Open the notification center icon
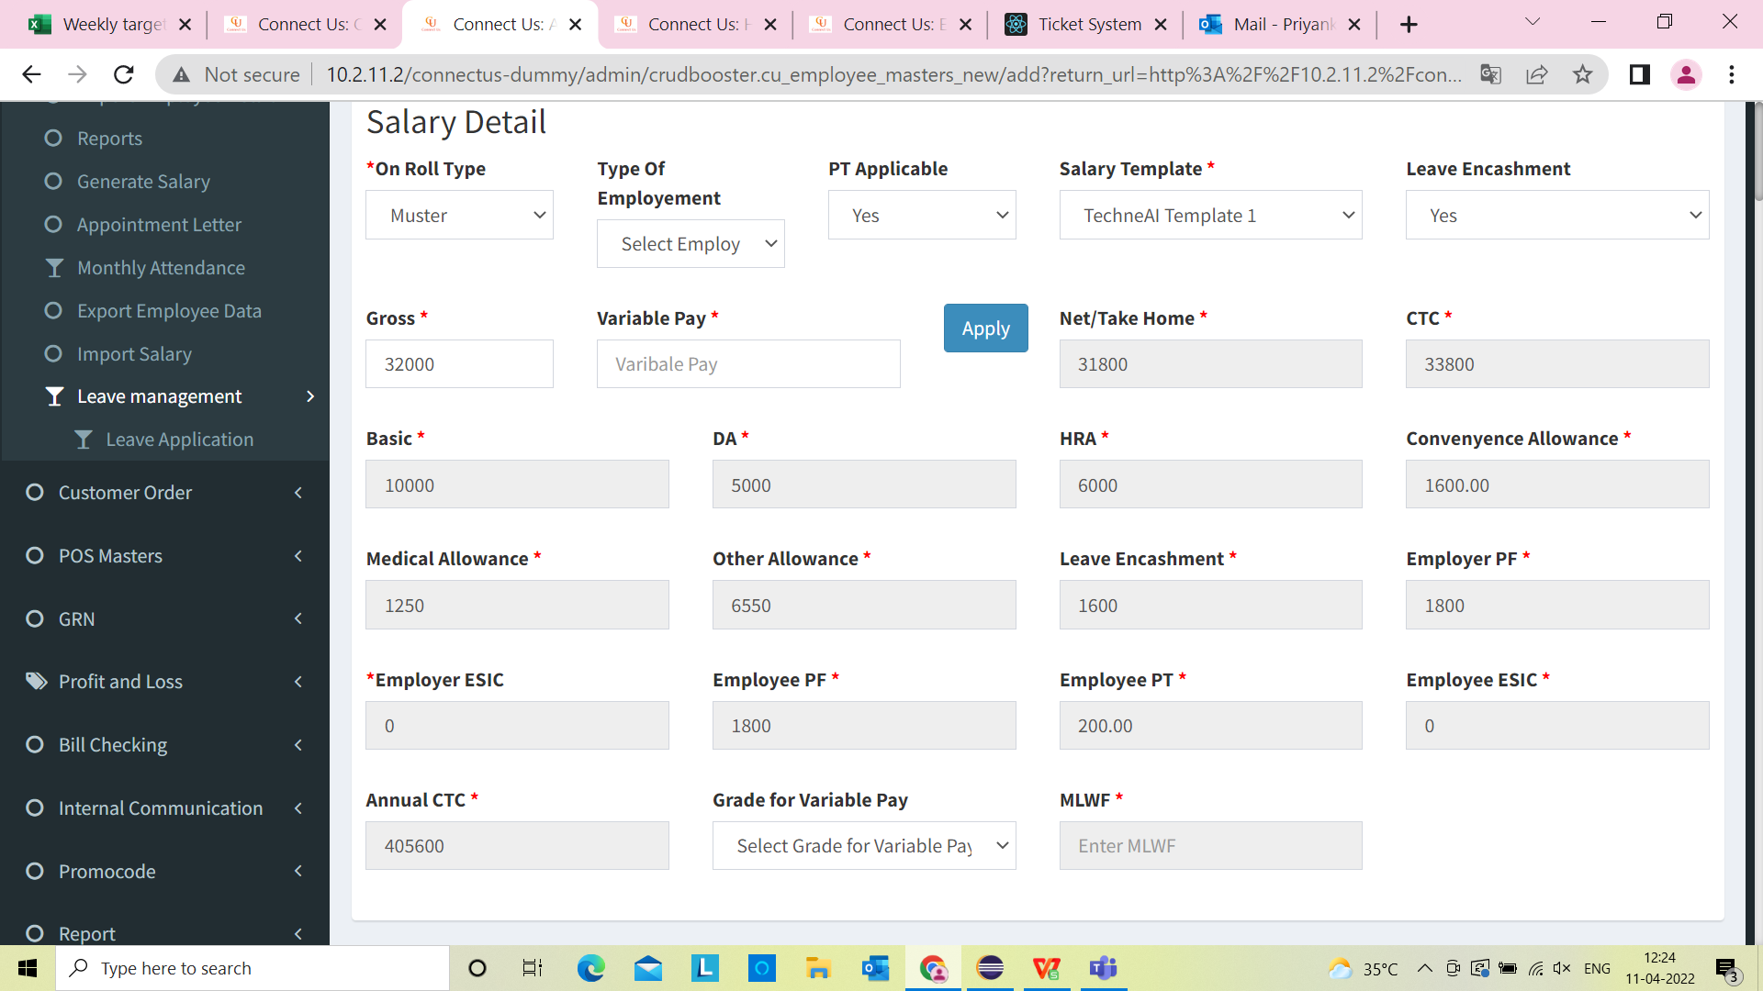 1726,969
